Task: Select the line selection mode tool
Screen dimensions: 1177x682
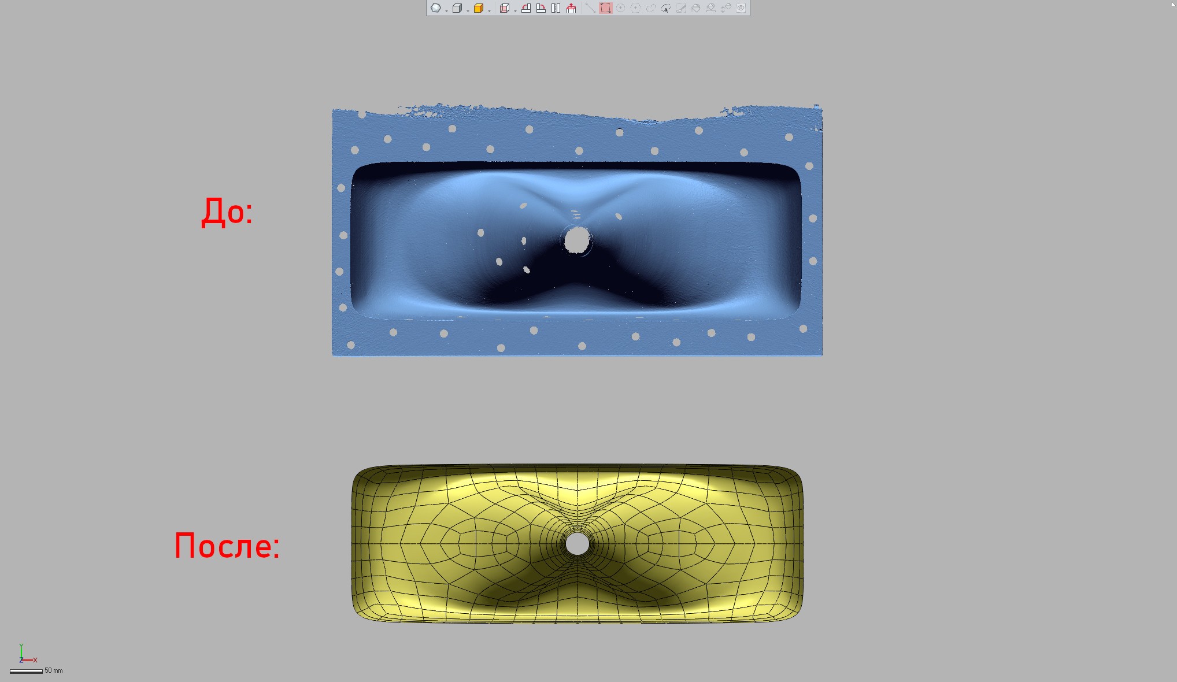Action: (590, 8)
